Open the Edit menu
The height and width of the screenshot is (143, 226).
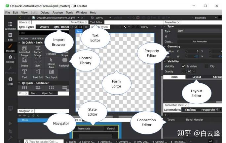coord(16,13)
